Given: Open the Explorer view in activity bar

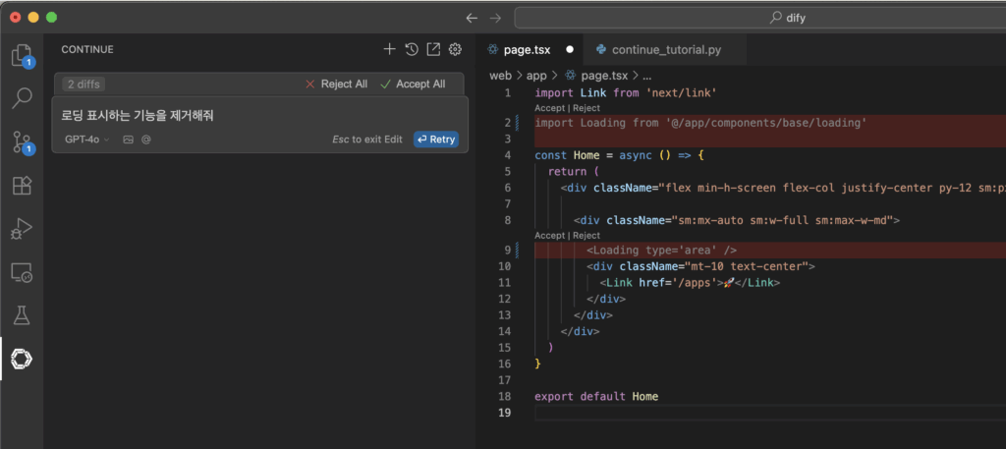Looking at the screenshot, I should pos(22,56).
